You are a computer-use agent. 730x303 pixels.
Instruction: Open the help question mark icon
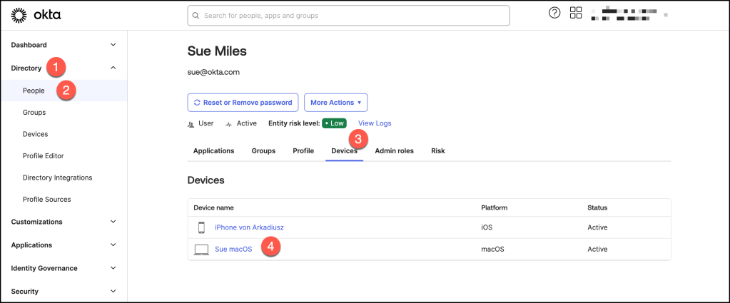tap(554, 14)
